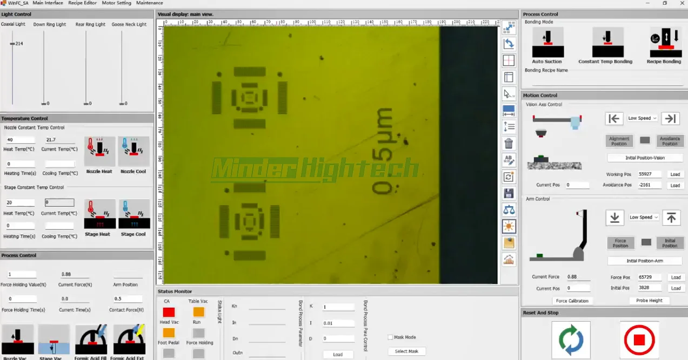688x360 pixels.
Task: Adjust the Coaxial Light slider handle
Action: point(12,44)
